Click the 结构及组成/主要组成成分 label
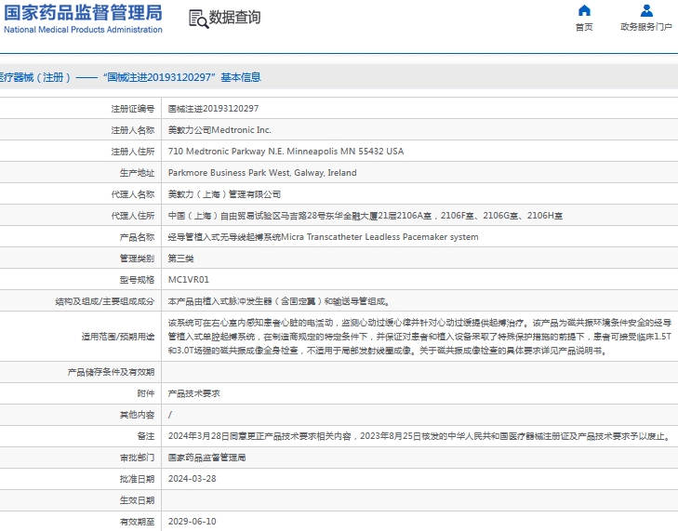 [x=105, y=301]
